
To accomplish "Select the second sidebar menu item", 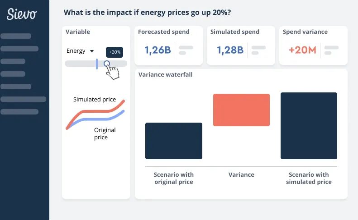I will (19, 49).
